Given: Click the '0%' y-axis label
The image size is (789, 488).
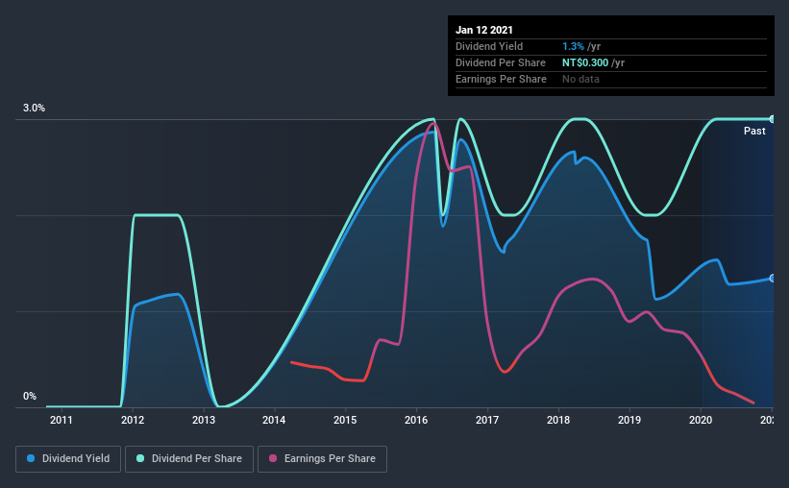Looking at the screenshot, I should (30, 397).
